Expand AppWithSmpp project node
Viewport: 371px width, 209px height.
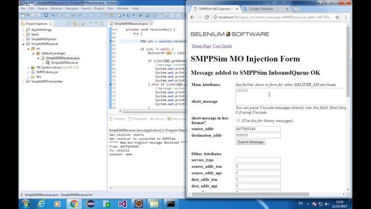(23, 30)
